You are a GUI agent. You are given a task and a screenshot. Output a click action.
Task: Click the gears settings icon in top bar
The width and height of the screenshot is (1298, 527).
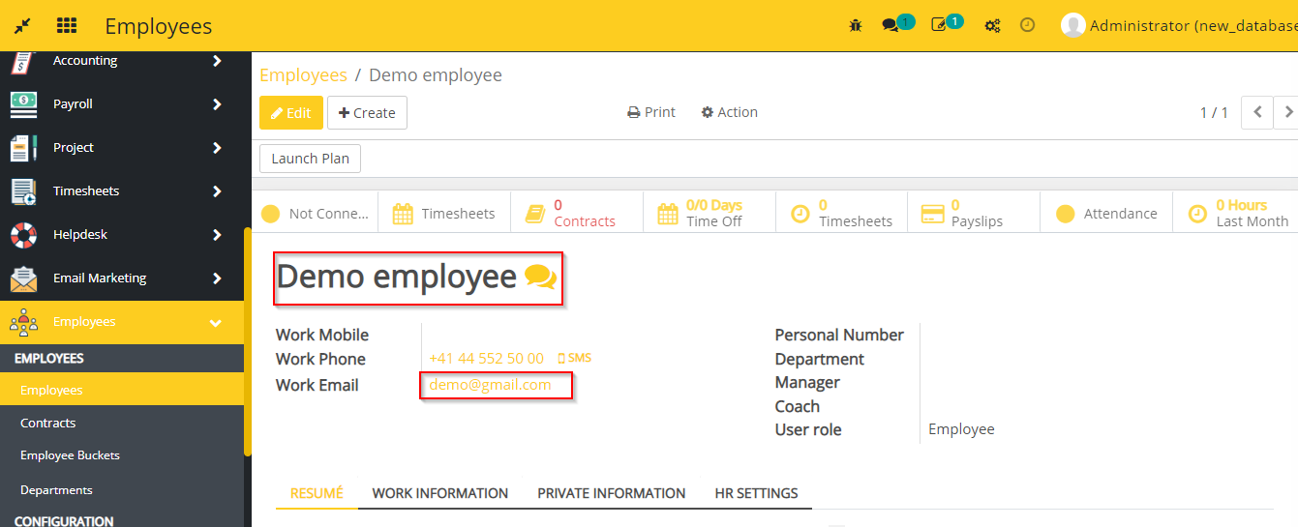pyautogui.click(x=992, y=26)
